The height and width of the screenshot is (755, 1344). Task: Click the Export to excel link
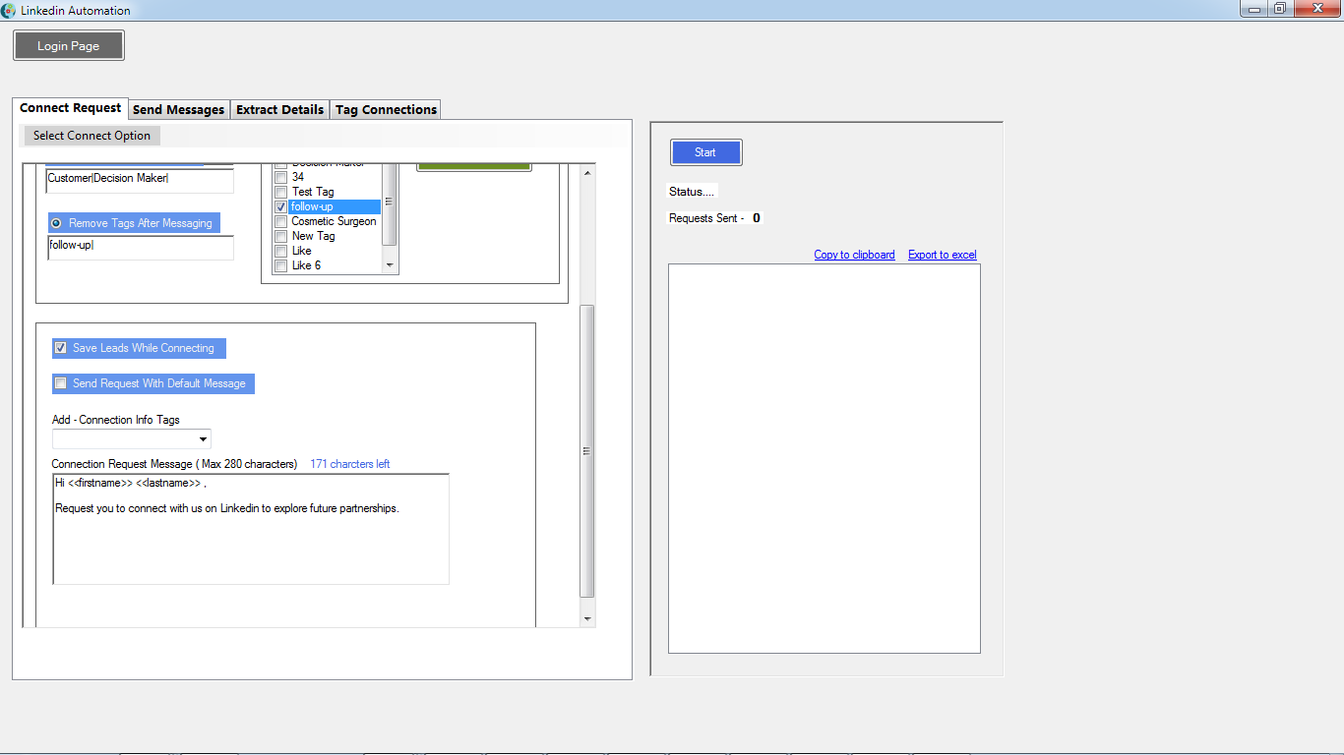943,255
